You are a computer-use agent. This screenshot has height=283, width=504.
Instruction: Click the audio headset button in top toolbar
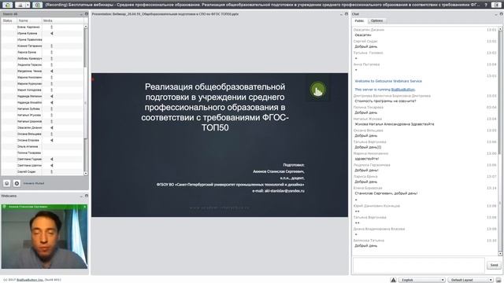[7, 5]
